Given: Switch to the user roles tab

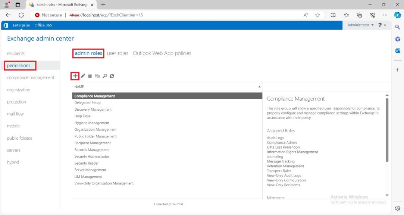Looking at the screenshot, I should (x=118, y=53).
